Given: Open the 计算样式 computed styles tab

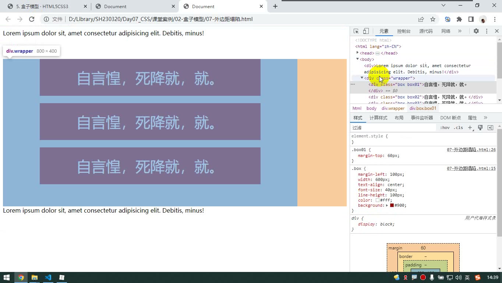Looking at the screenshot, I should click(378, 118).
